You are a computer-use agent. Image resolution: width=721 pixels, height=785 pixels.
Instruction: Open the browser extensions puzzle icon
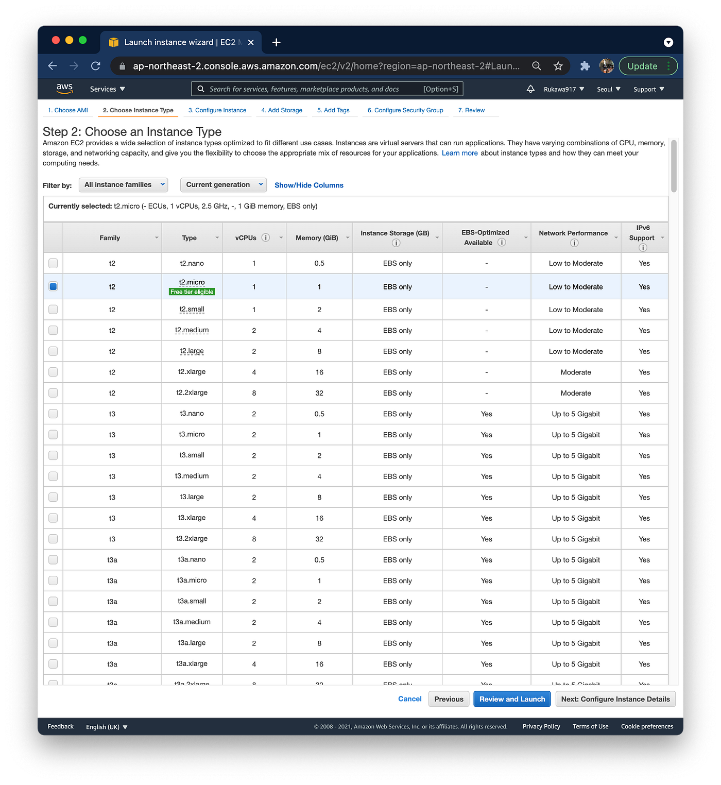[585, 66]
